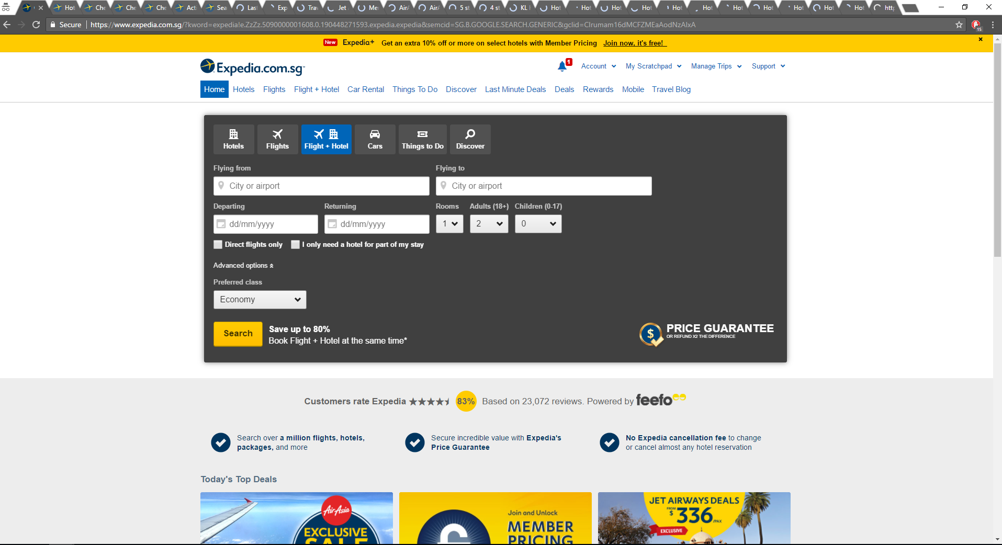This screenshot has width=1002, height=545.
Task: Select the Hotels search tab icon
Action: tap(233, 139)
